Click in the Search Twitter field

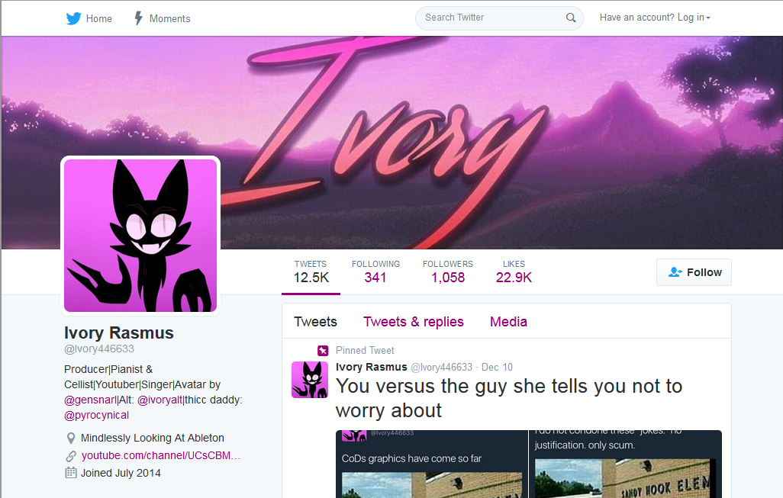coord(492,18)
